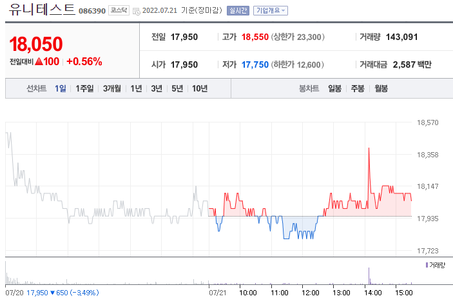This screenshot has height=303, width=453.
Task: Click the low price 17,750
Action: point(255,64)
